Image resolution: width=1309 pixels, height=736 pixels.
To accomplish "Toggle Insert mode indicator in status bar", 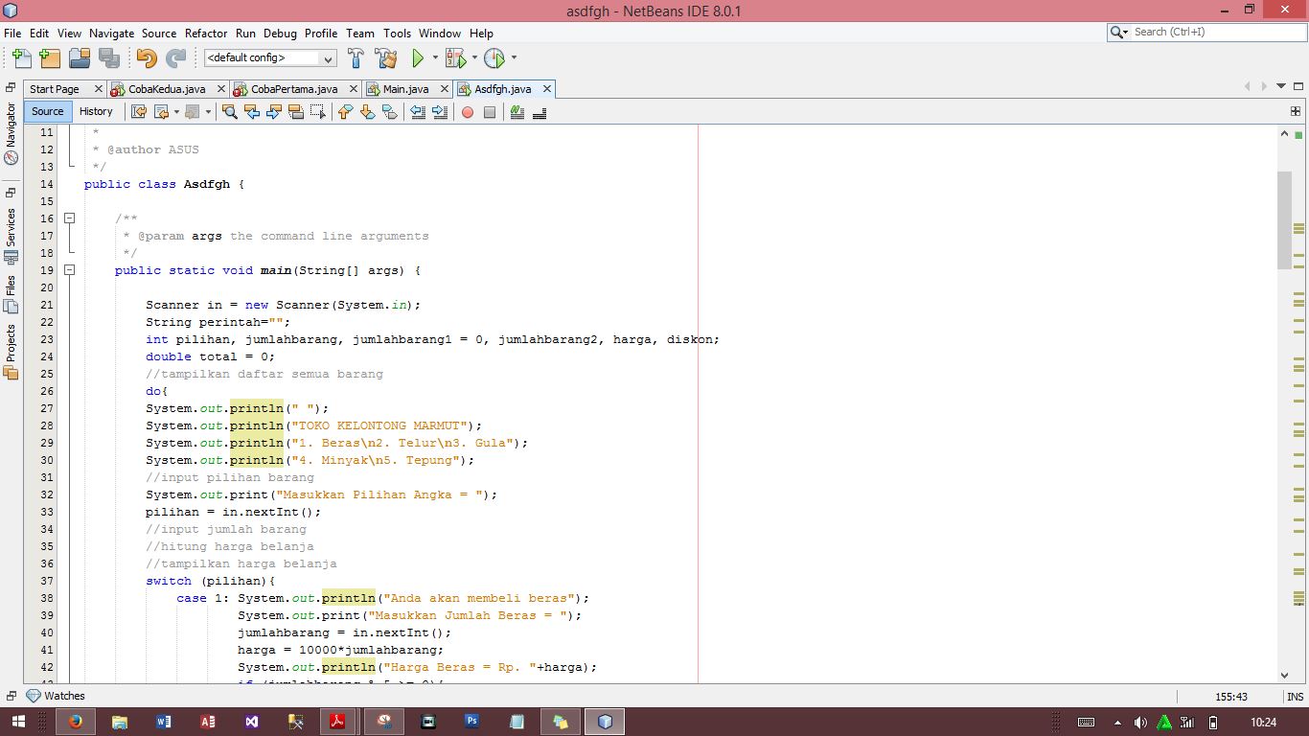I will (1296, 696).
